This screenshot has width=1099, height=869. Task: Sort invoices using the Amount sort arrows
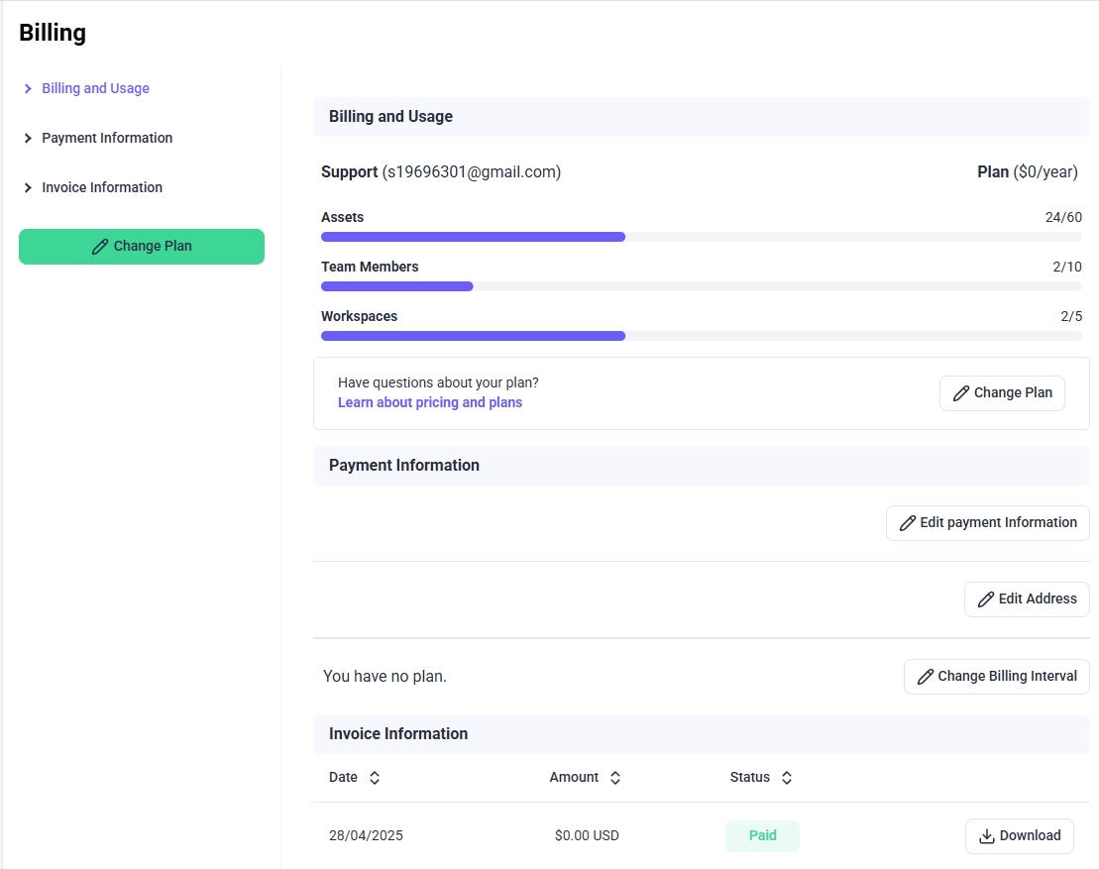615,778
